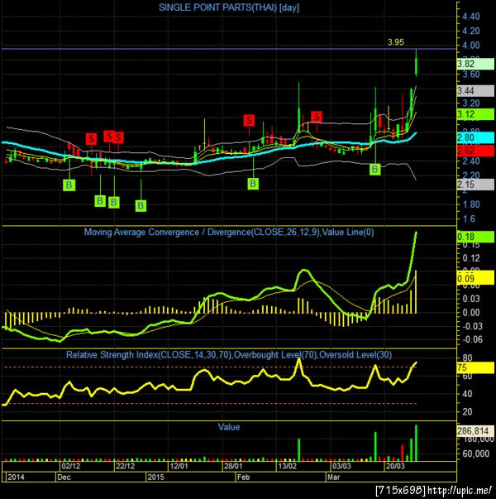Screen dimensions: 496x499
Task: Click the 0.00 MACD axis label
Action: click(471, 313)
